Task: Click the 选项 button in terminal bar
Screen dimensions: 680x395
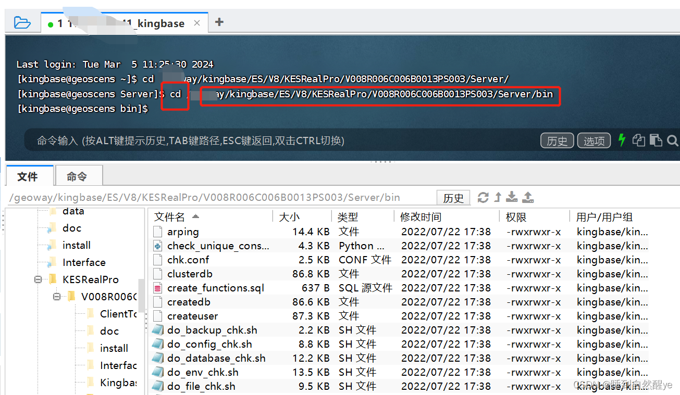Action: click(594, 140)
